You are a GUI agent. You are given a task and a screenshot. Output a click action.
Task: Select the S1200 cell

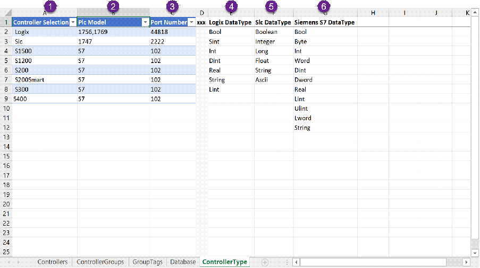point(45,61)
